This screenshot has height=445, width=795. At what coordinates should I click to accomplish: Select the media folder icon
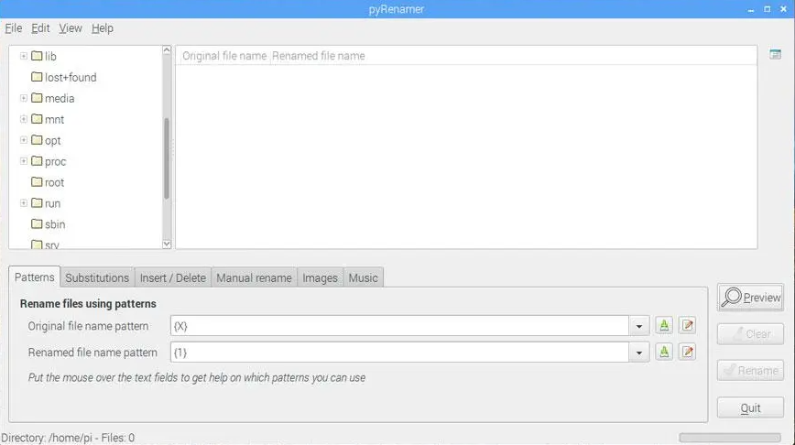[37, 98]
